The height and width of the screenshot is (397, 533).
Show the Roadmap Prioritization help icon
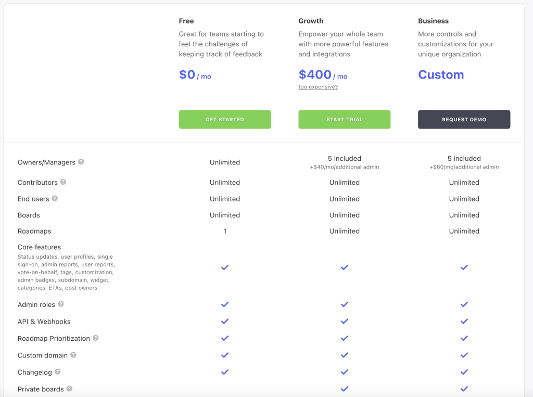96,338
